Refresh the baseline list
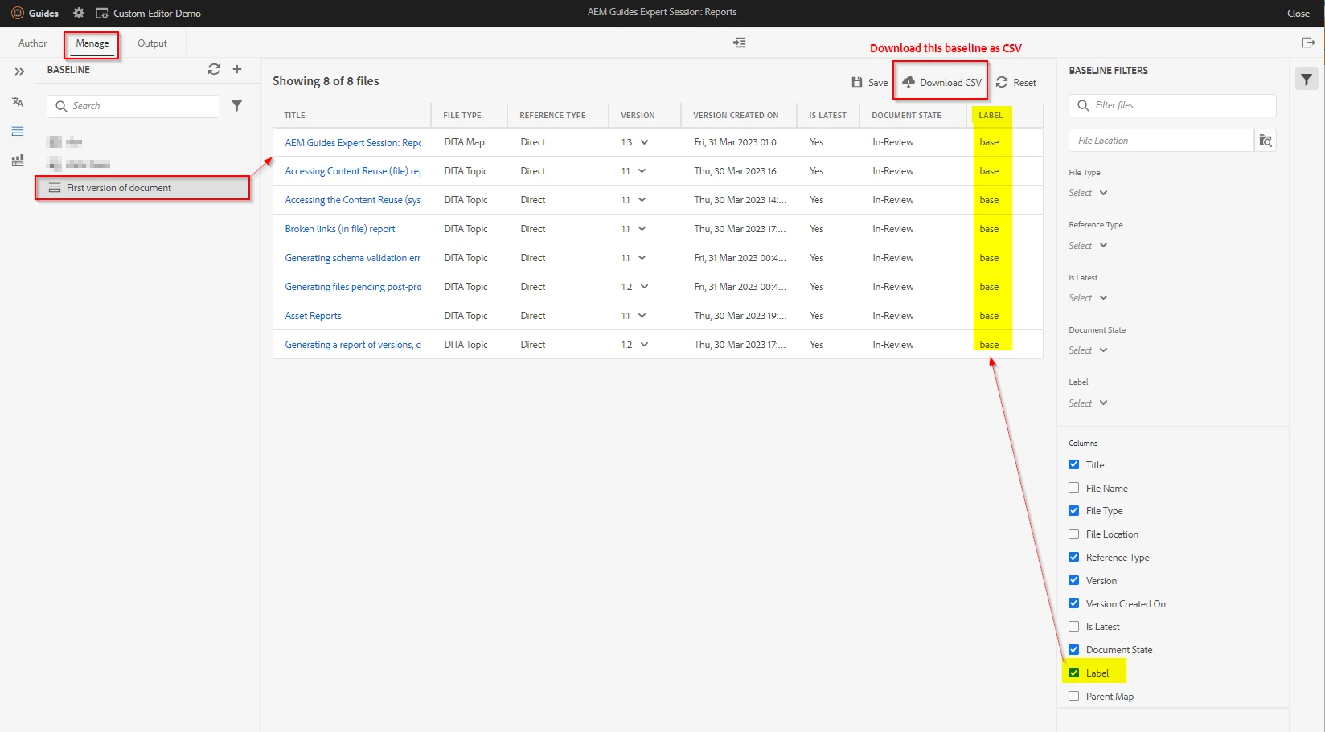The height and width of the screenshot is (732, 1325). point(214,69)
